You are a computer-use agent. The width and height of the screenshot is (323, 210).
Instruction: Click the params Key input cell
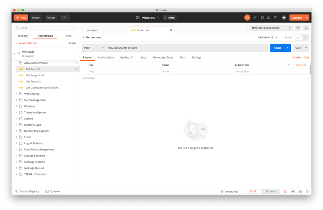[x=125, y=71]
